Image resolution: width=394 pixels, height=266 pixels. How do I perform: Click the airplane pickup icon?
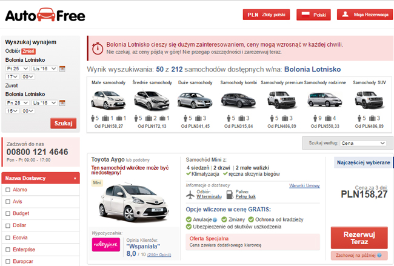coord(190,195)
